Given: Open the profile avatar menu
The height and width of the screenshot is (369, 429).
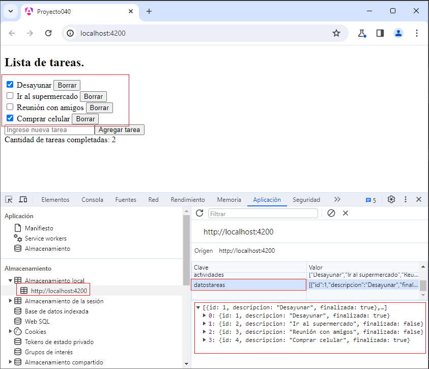Looking at the screenshot, I should [x=398, y=33].
